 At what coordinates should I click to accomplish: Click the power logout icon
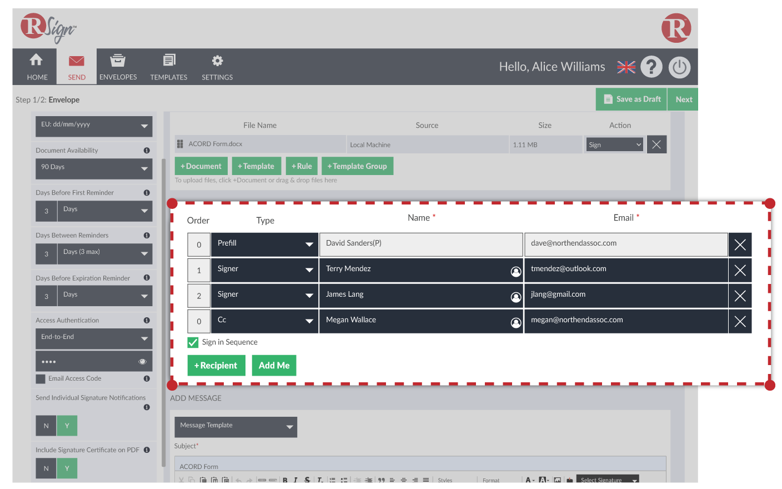pos(679,67)
